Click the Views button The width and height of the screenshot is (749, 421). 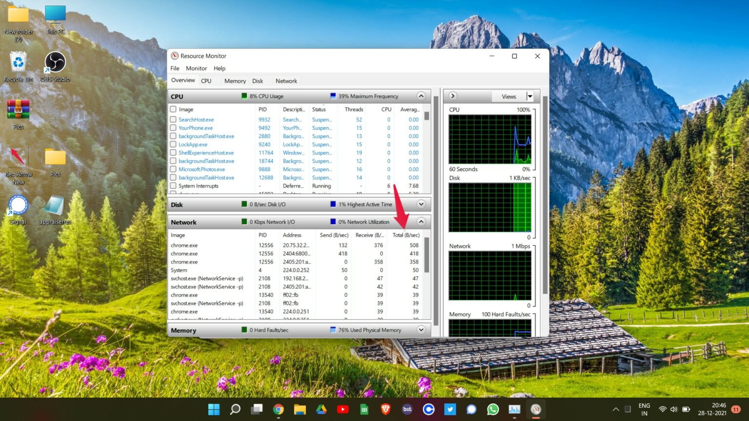pos(509,96)
